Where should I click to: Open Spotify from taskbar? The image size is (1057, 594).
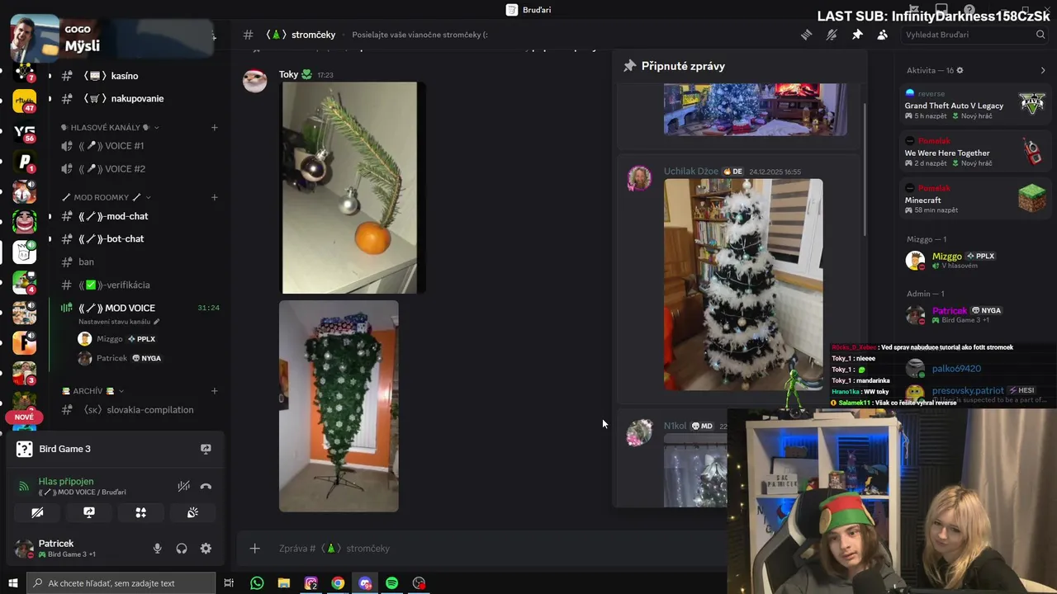point(392,583)
